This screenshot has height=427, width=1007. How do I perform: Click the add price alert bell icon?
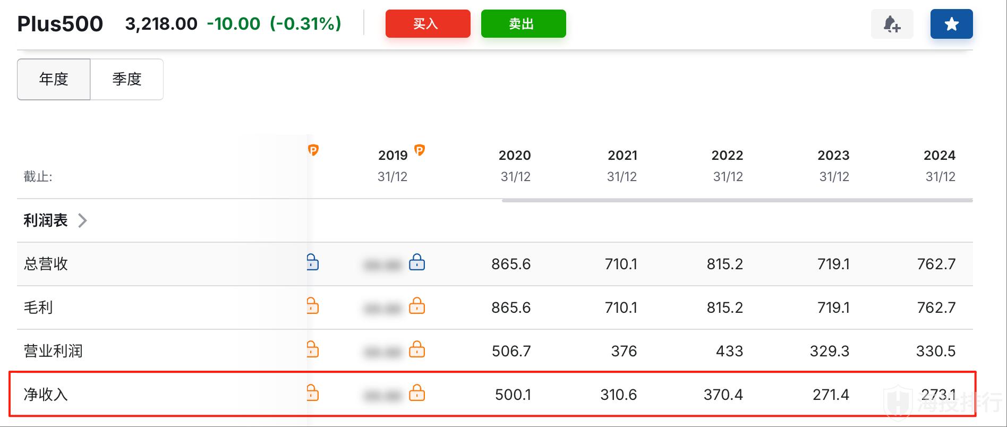point(892,24)
